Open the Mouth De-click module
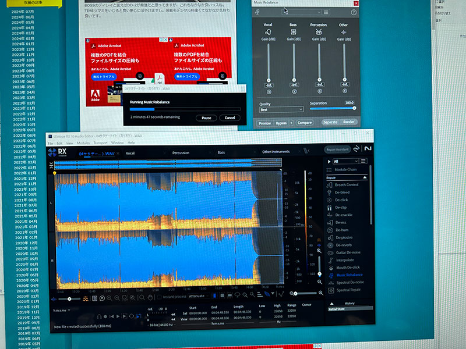Image resolution: width=466 pixels, height=349 pixels. 344,268
